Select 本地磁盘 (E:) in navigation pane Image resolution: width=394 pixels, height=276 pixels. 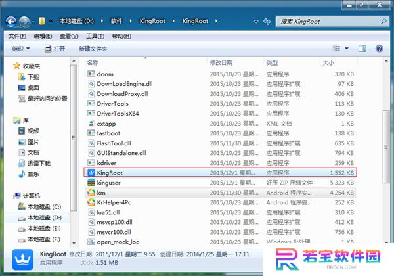coord(44,228)
